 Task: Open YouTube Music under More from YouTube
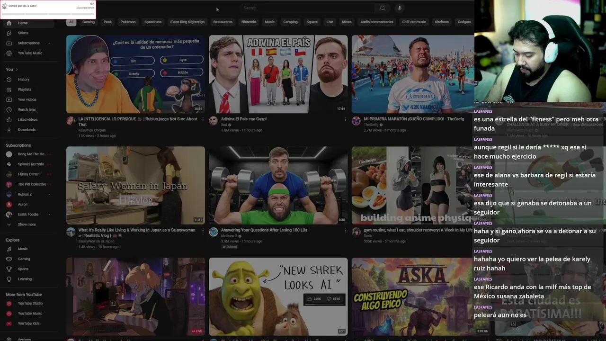coord(30,314)
